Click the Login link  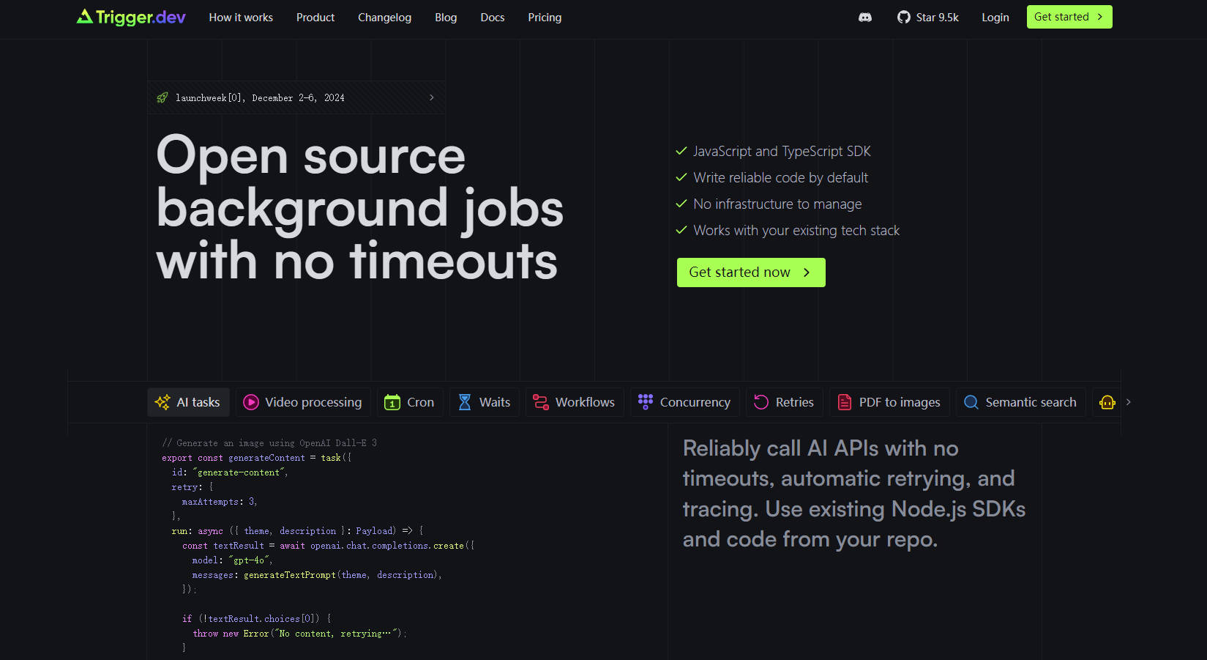995,18
